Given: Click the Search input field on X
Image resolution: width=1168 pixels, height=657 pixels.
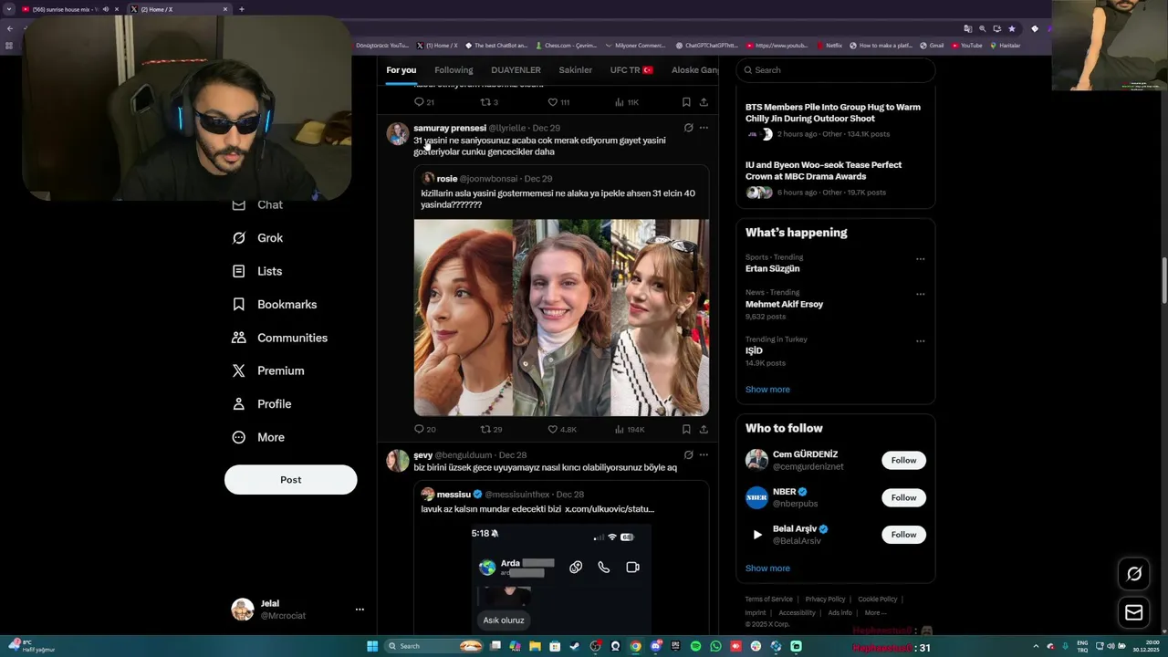Looking at the screenshot, I should click(x=835, y=70).
